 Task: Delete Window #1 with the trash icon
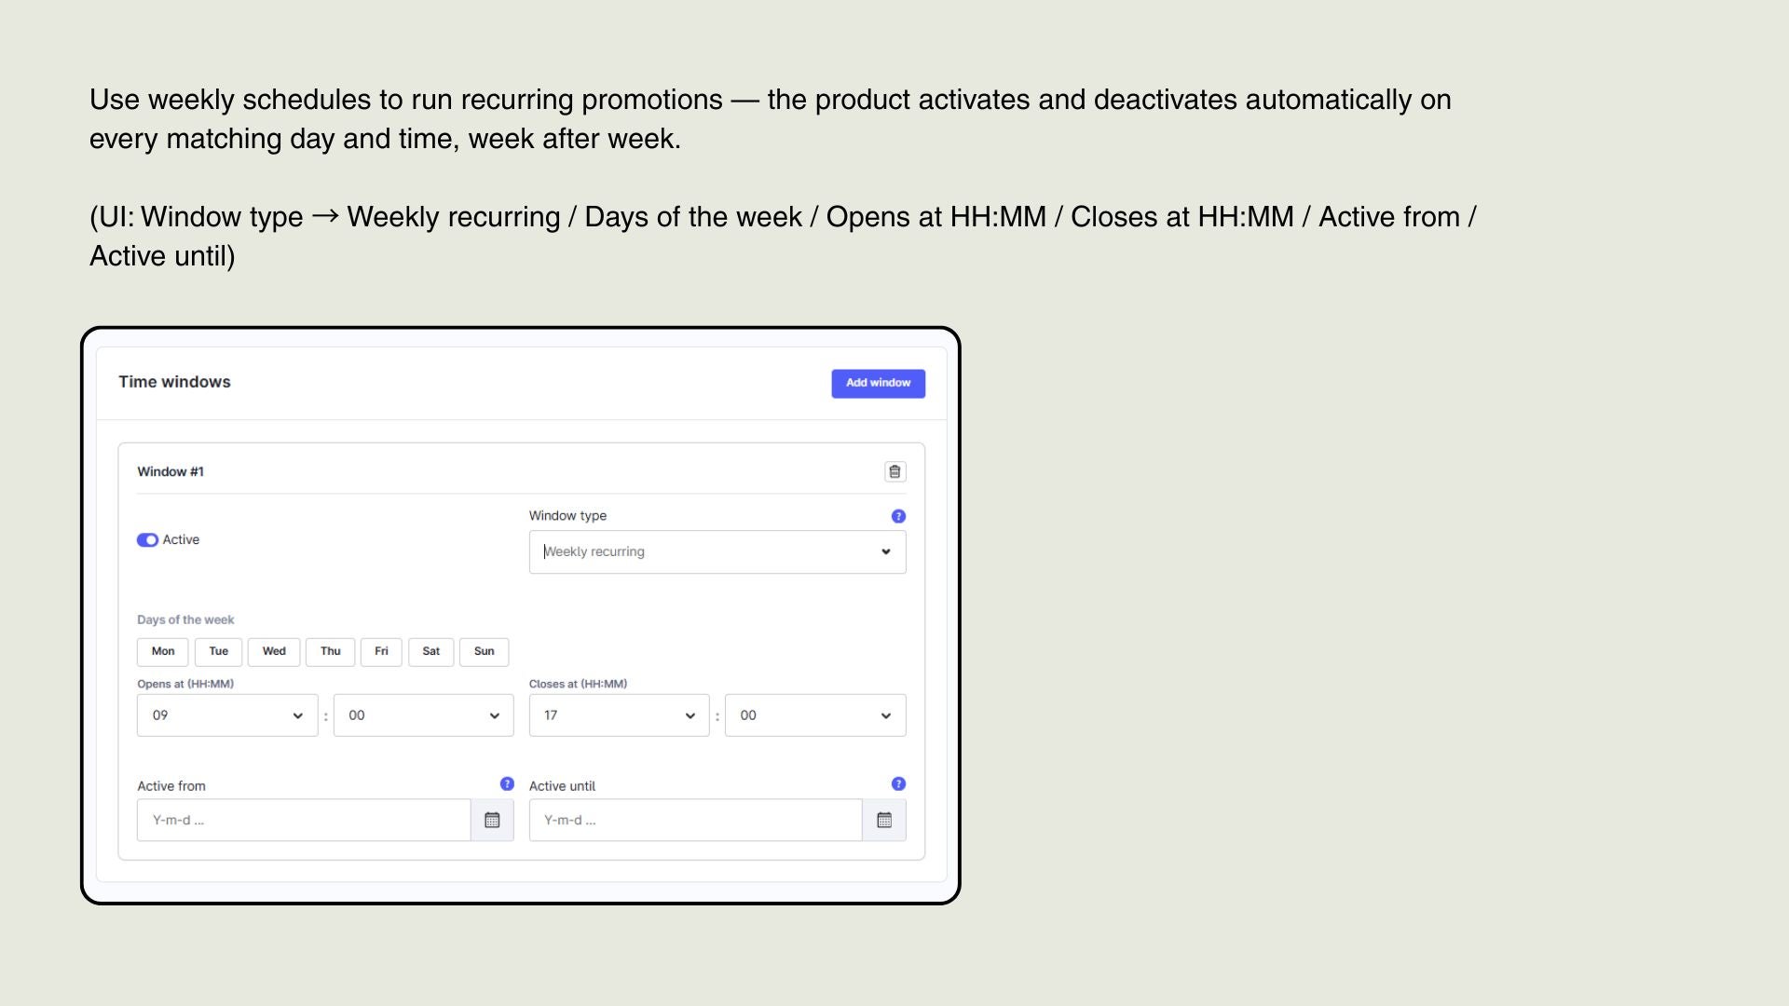tap(894, 471)
